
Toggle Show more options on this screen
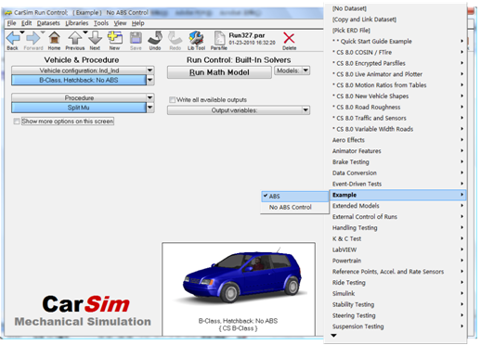coord(17,121)
